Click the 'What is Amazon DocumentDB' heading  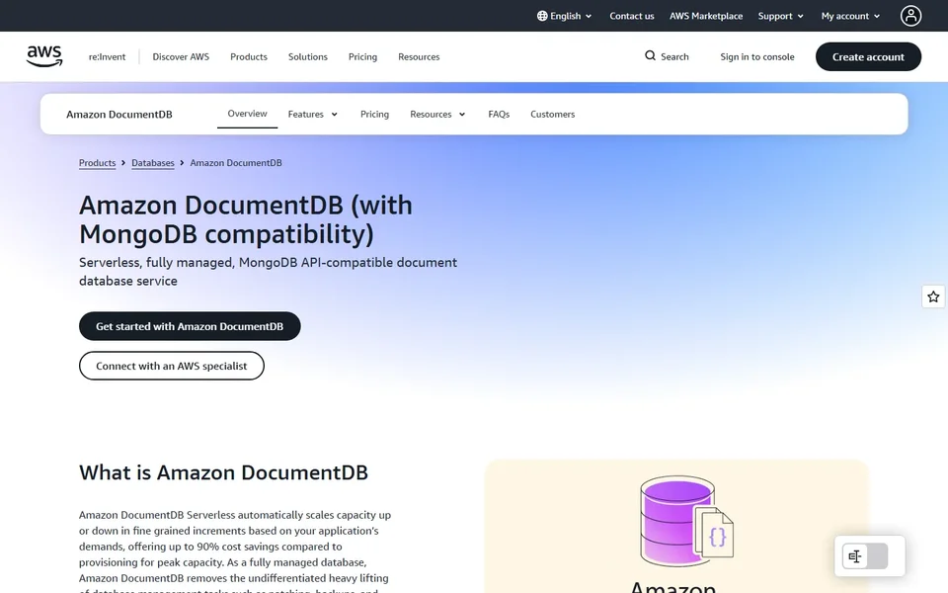click(224, 472)
